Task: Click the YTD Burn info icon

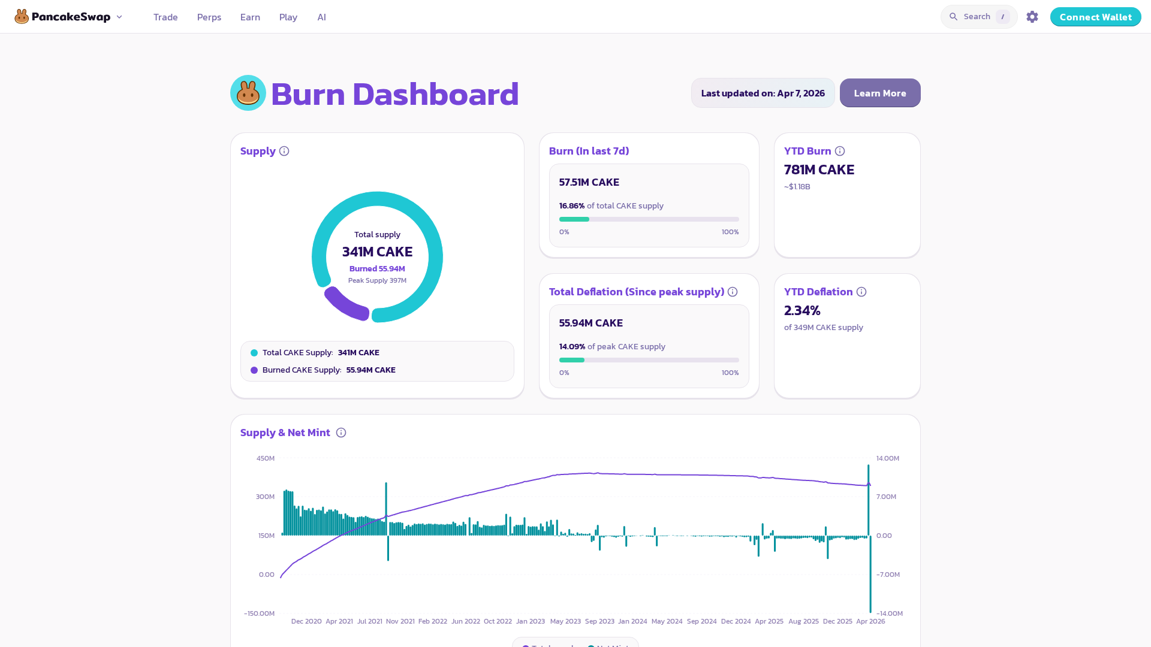Action: coord(840,151)
